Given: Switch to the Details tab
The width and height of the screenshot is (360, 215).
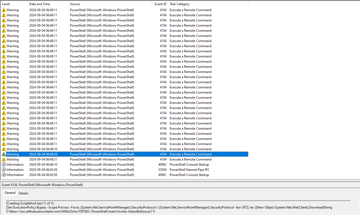Looking at the screenshot, I should pos(23,193).
